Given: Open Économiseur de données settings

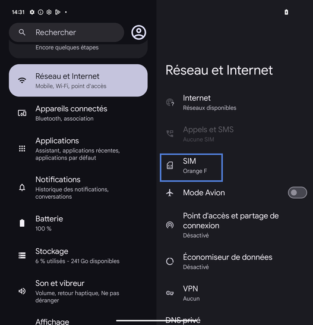Looking at the screenshot, I should (x=235, y=261).
